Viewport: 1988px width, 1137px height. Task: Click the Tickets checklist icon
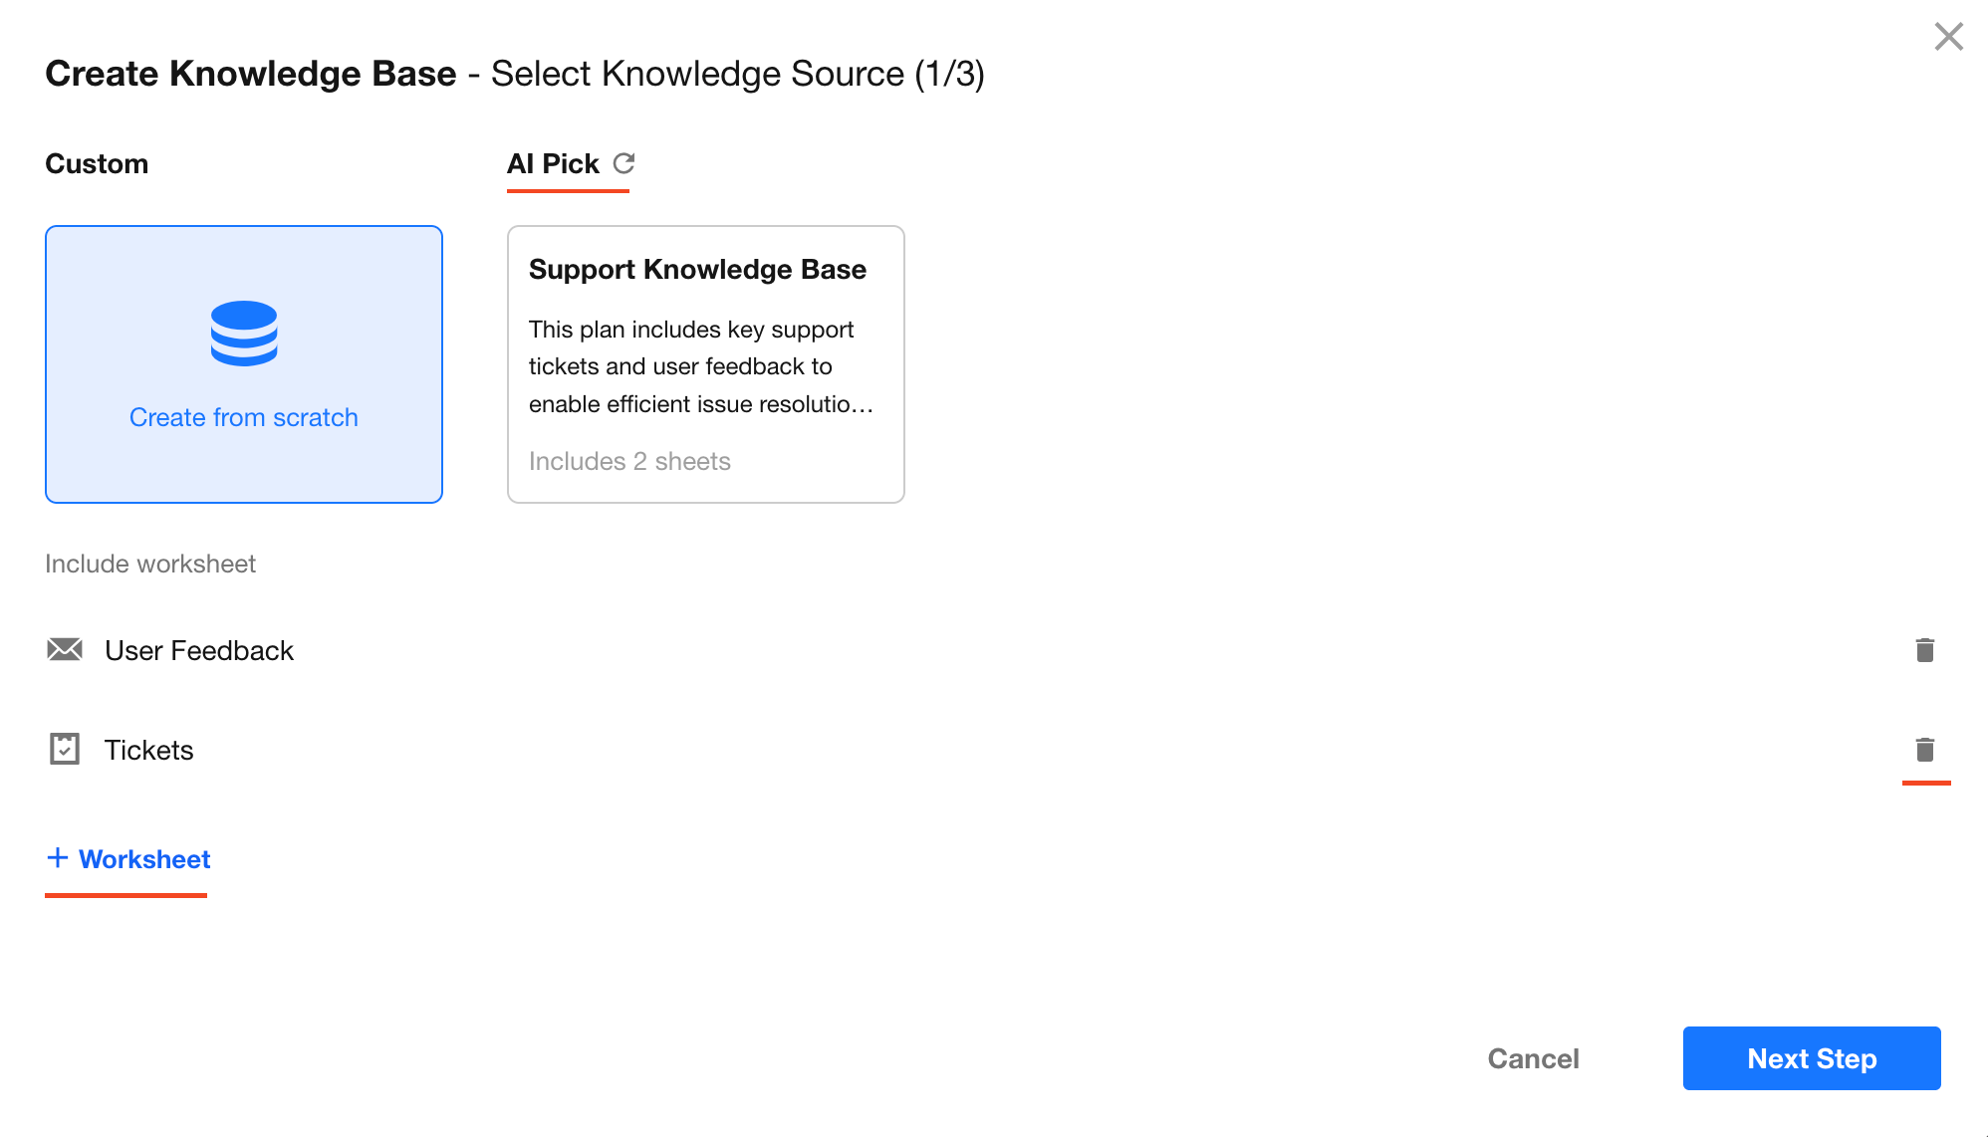click(65, 749)
